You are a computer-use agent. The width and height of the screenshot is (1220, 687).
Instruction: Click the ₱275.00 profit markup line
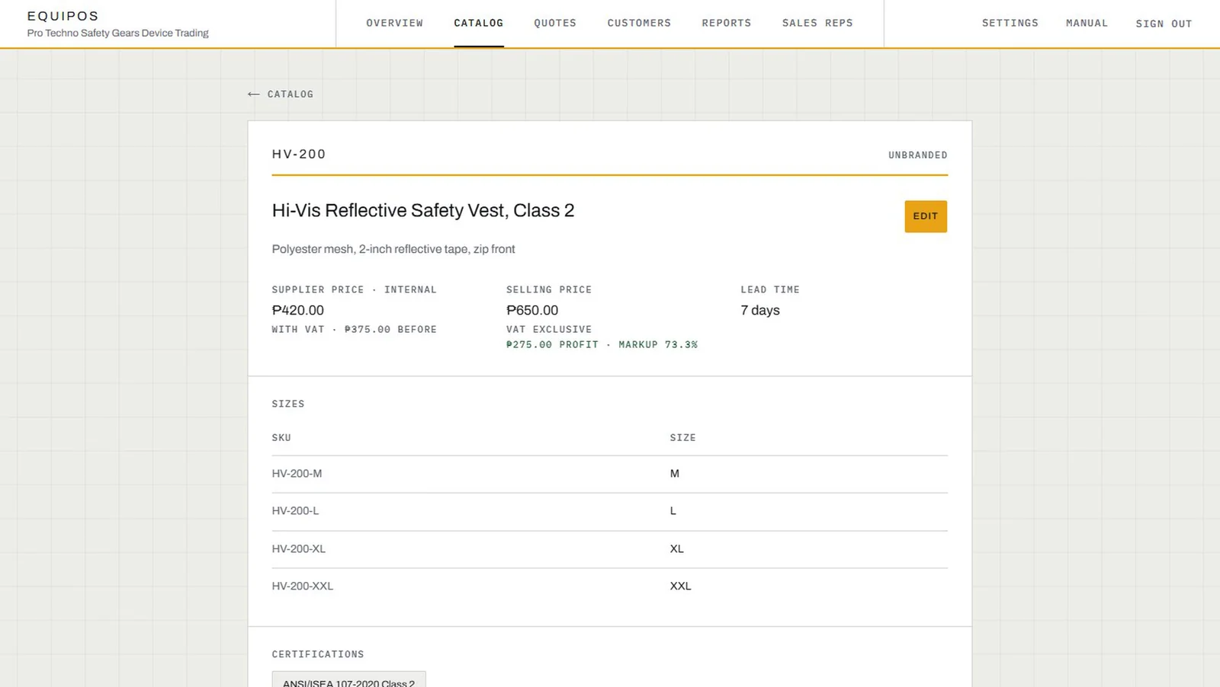pyautogui.click(x=602, y=345)
